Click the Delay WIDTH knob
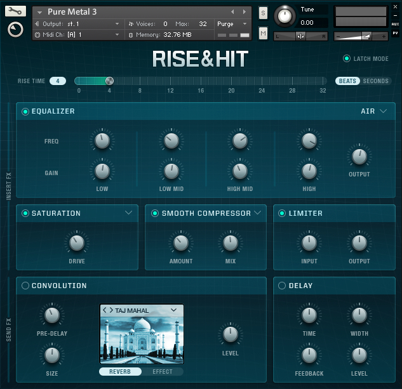Screen dimensions: 402x389 pos(359,315)
